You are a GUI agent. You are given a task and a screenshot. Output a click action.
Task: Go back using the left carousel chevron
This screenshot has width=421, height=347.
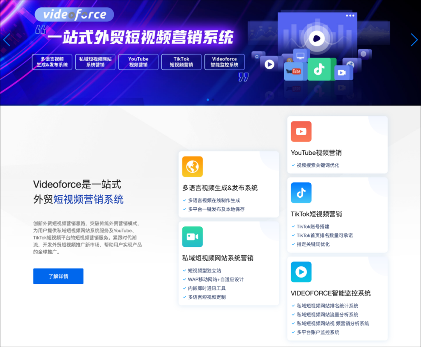click(x=7, y=40)
